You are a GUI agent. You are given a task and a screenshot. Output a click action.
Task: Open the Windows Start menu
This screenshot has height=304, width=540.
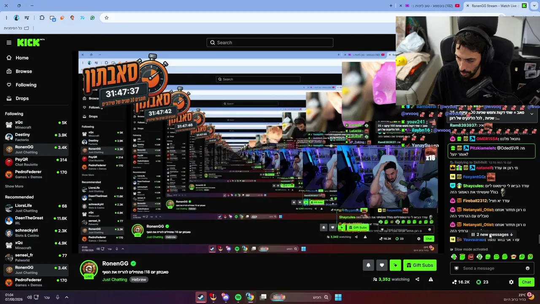338,297
